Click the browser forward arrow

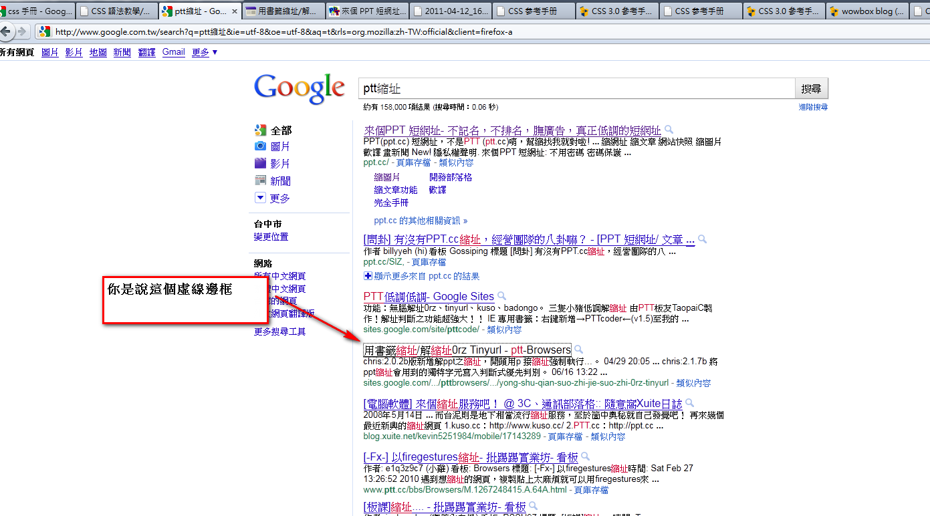tap(21, 31)
